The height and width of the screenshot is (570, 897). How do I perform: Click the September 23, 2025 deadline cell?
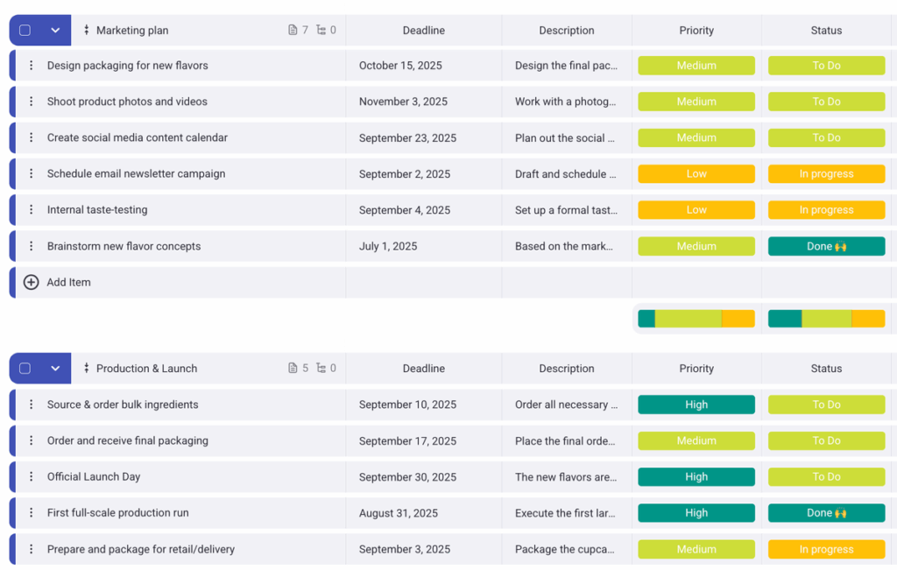[x=407, y=137]
